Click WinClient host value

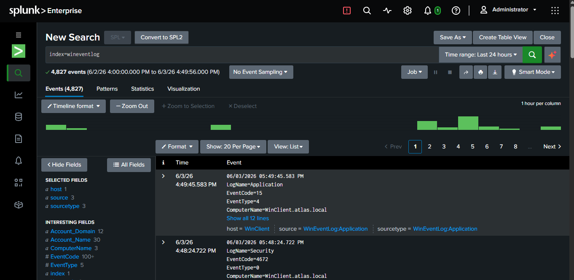pos(257,229)
